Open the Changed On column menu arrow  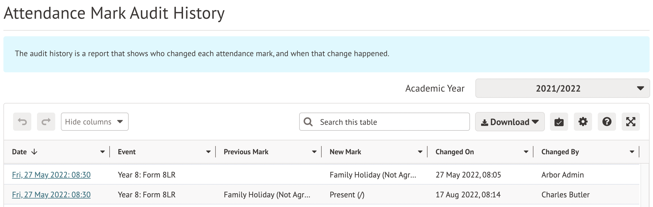click(526, 152)
